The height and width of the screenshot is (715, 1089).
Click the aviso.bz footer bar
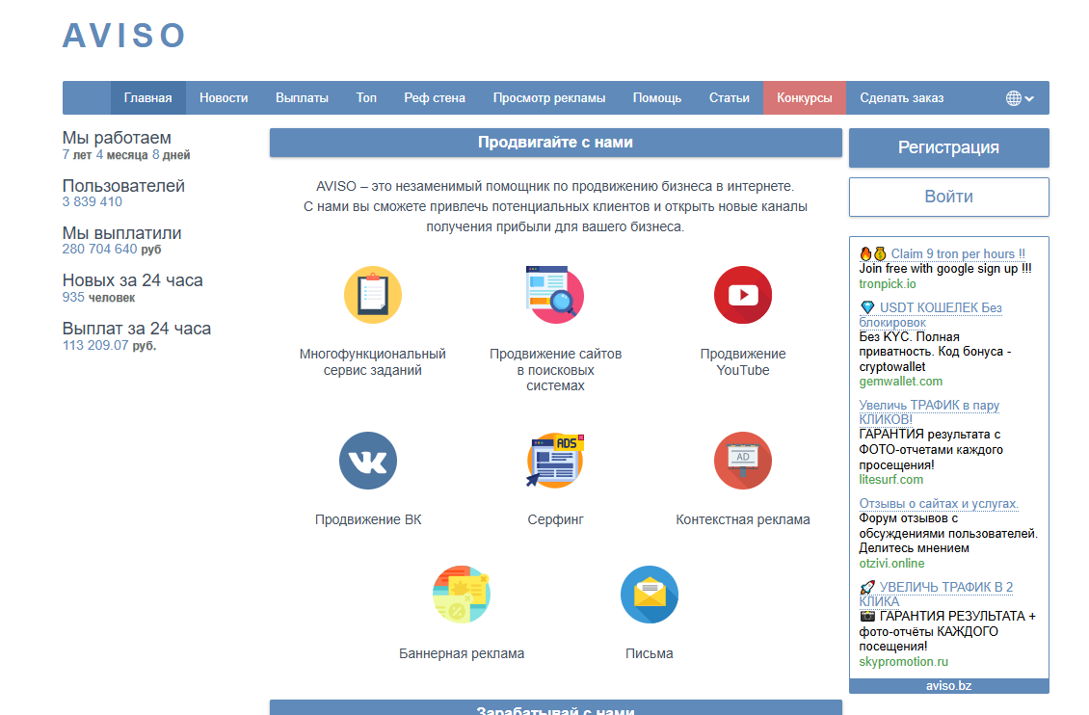(x=948, y=685)
